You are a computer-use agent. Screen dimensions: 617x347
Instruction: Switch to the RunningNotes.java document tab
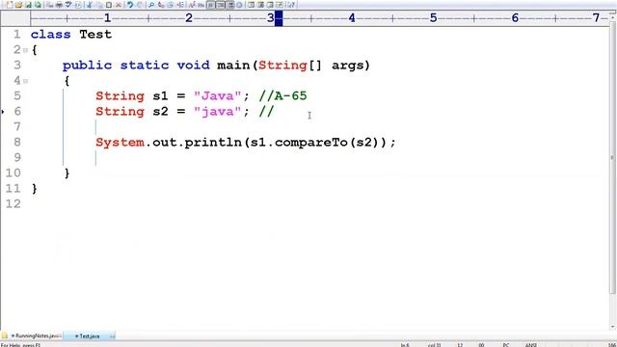(36, 336)
